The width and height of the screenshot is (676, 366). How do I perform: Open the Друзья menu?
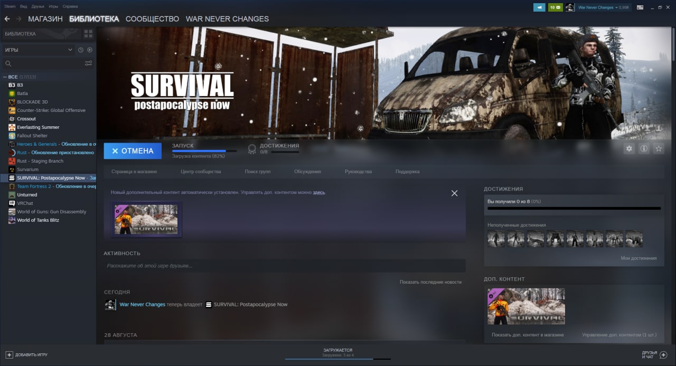(x=38, y=6)
